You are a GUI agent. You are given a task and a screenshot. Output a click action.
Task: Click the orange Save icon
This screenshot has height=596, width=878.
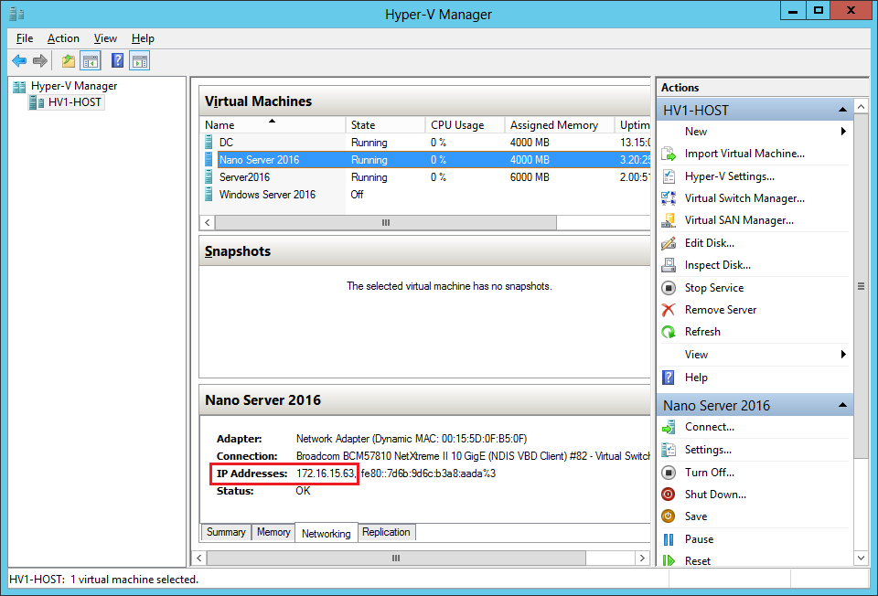point(669,516)
